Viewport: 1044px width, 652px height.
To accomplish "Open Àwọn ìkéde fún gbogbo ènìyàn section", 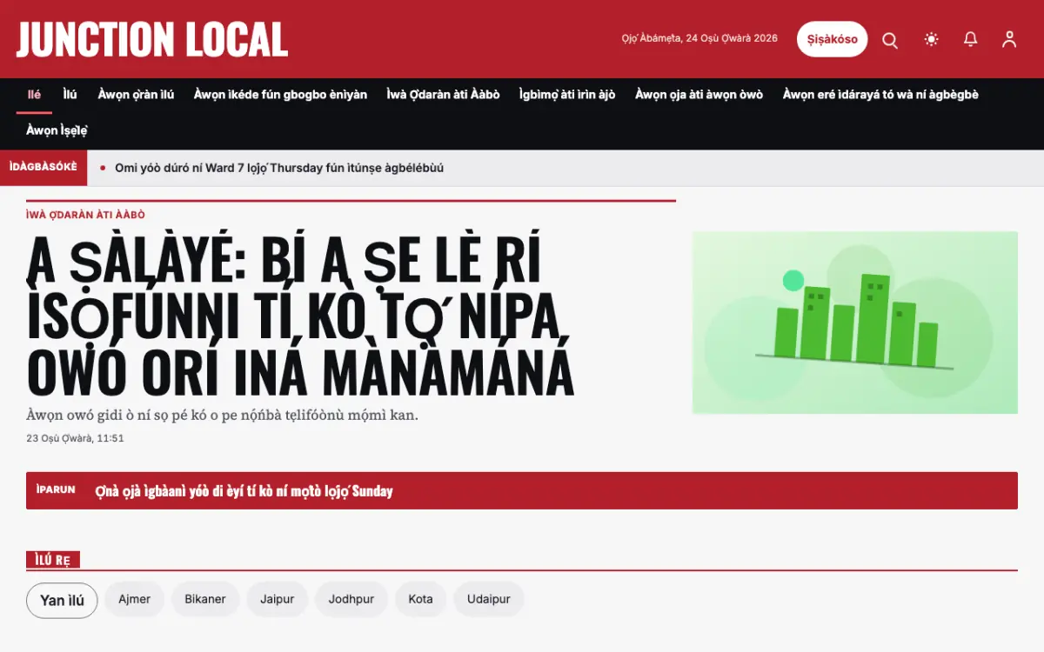I will pyautogui.click(x=280, y=95).
